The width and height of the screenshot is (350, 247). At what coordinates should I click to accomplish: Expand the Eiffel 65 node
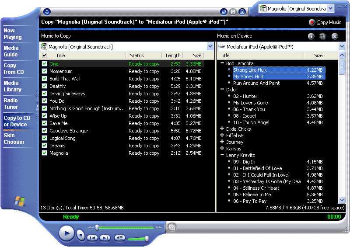coord(222,135)
